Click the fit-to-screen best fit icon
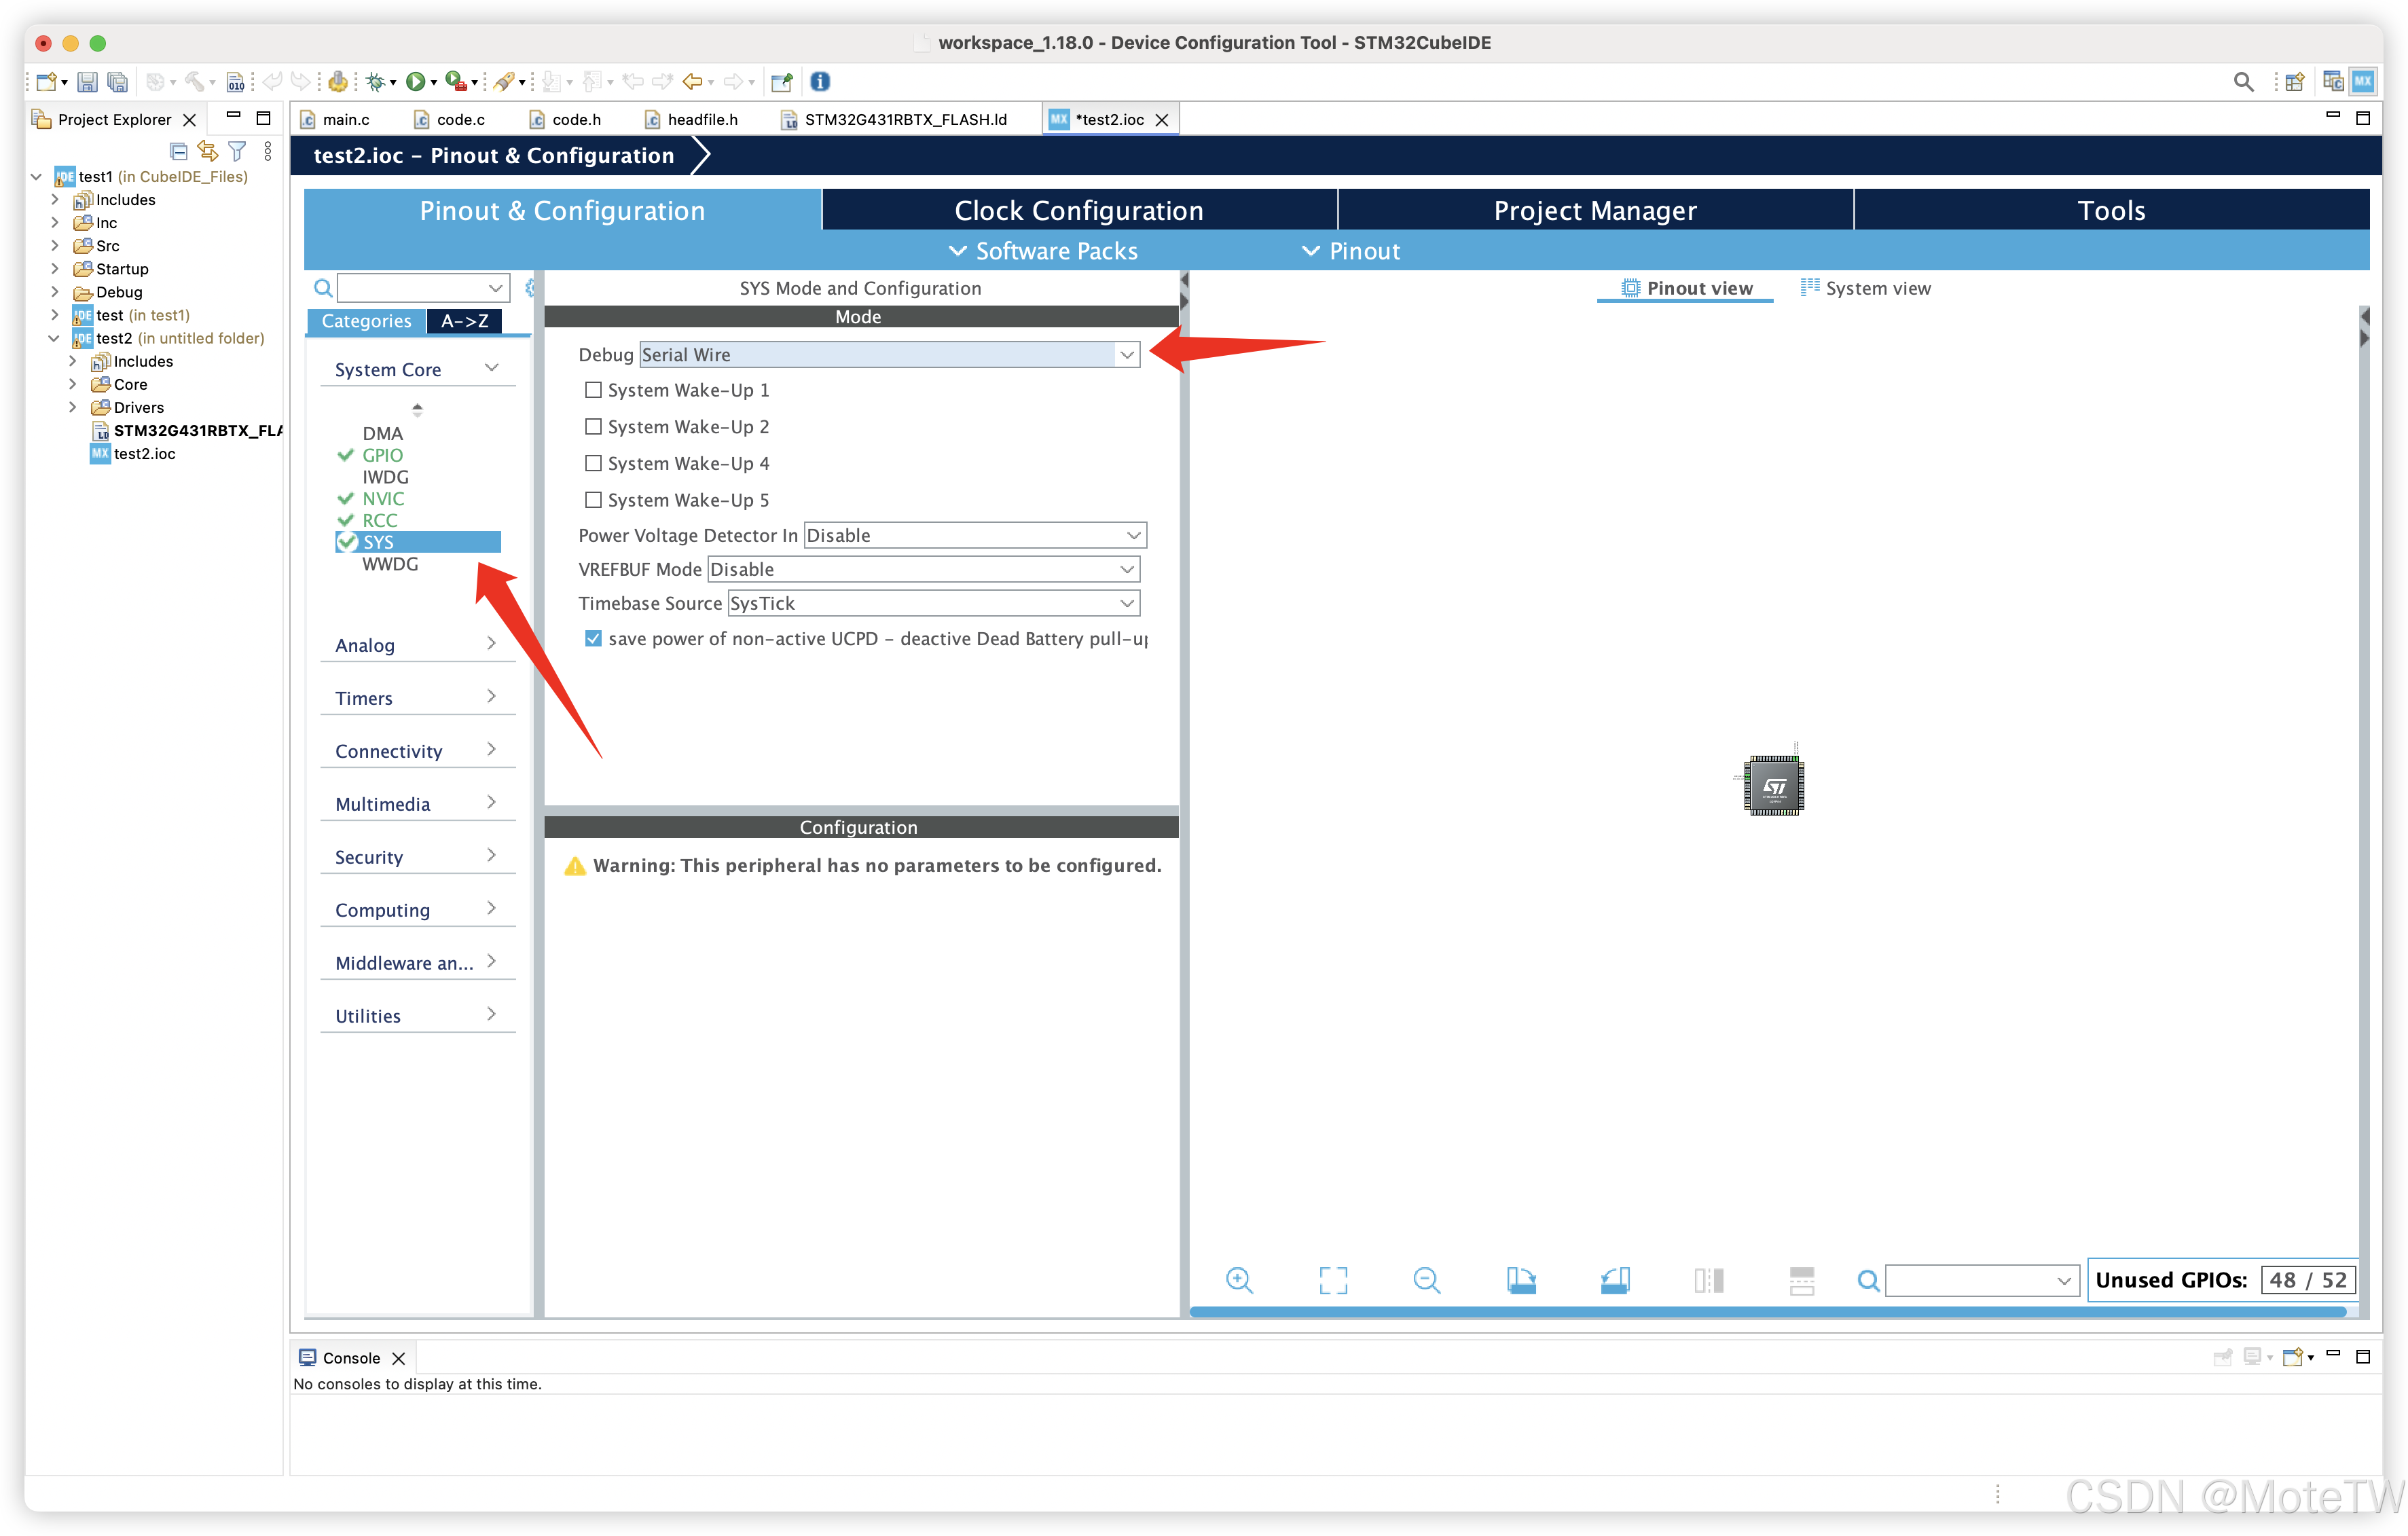2408x1536 pixels. click(x=1333, y=1280)
